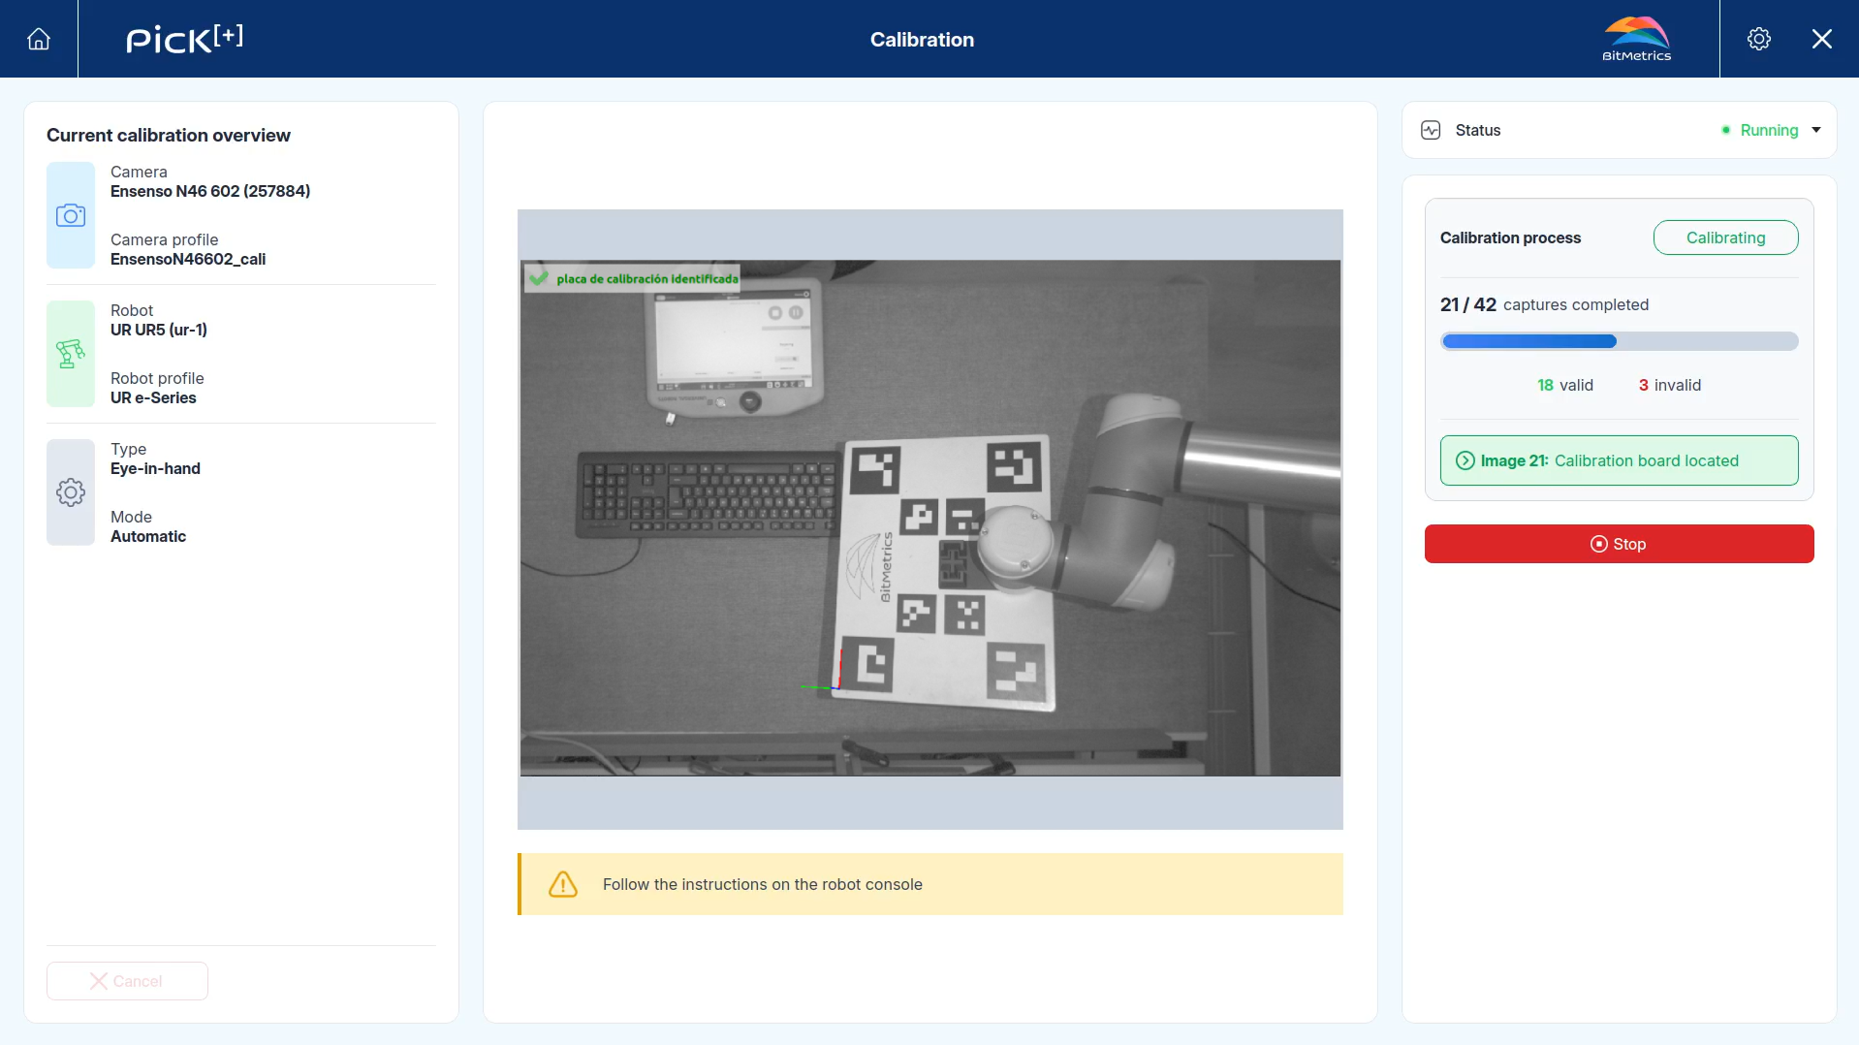Expand the Running status dropdown arrow
Image resolution: width=1859 pixels, height=1045 pixels.
click(x=1816, y=130)
